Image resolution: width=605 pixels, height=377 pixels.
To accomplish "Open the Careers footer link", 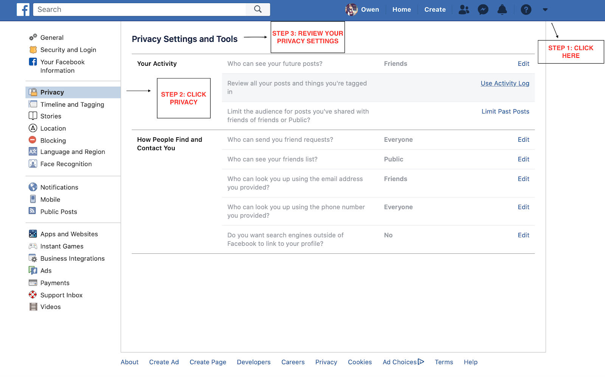I will [x=293, y=362].
